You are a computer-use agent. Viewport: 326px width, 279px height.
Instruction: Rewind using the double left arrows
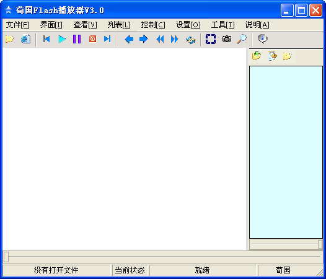(x=160, y=39)
